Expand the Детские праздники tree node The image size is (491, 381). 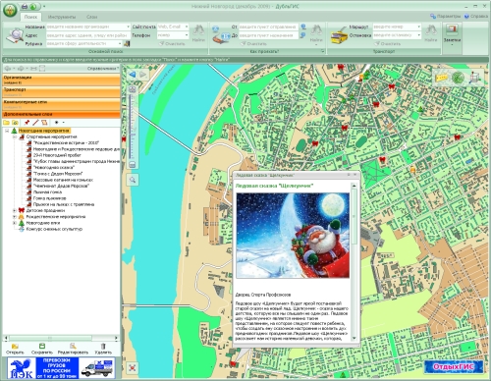(x=15, y=210)
